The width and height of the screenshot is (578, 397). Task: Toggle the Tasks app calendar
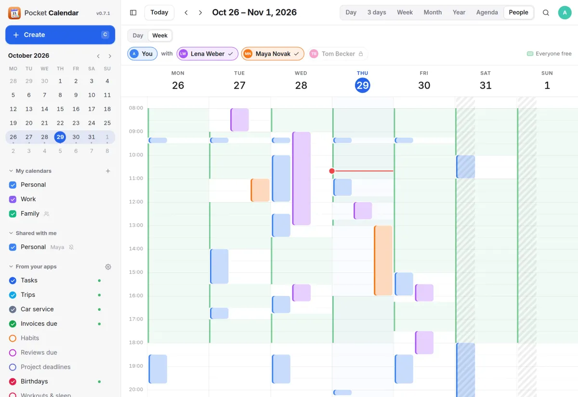[13, 281]
